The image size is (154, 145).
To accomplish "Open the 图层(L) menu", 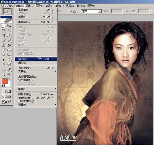I will pos(39,6).
